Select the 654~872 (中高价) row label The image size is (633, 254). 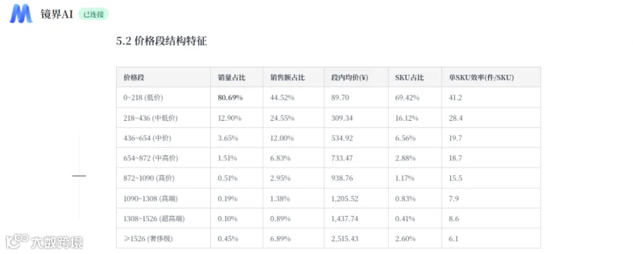(151, 158)
